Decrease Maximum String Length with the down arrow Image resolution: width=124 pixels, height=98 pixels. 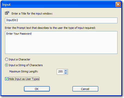66,73
